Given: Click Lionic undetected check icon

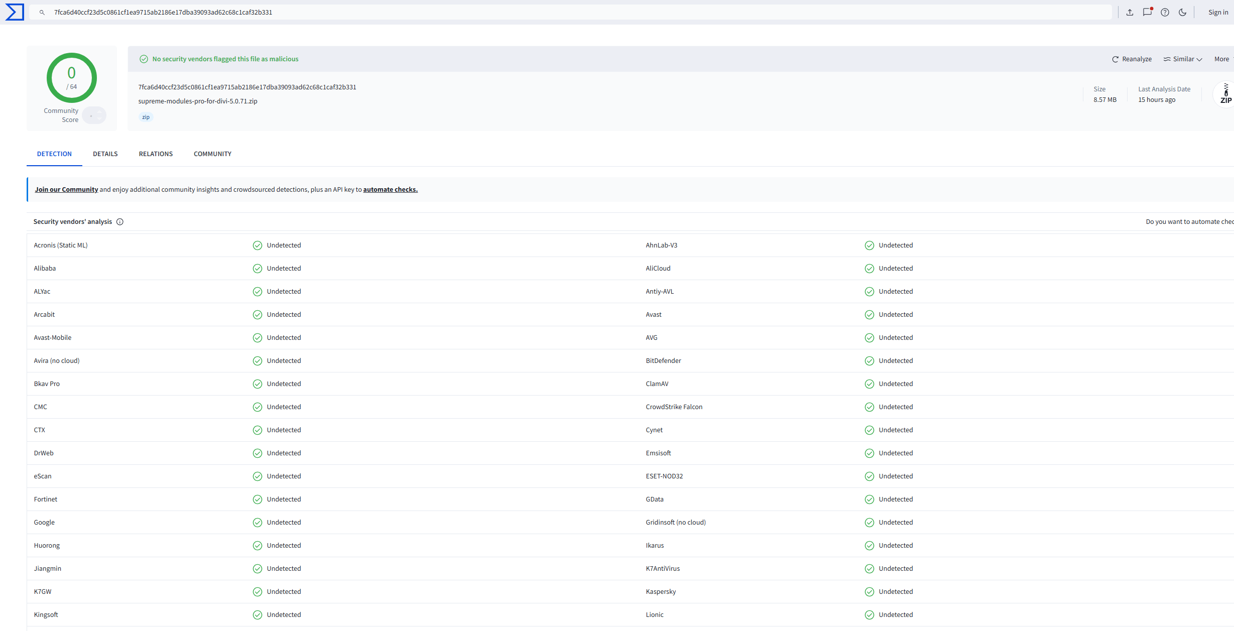Looking at the screenshot, I should tap(870, 615).
